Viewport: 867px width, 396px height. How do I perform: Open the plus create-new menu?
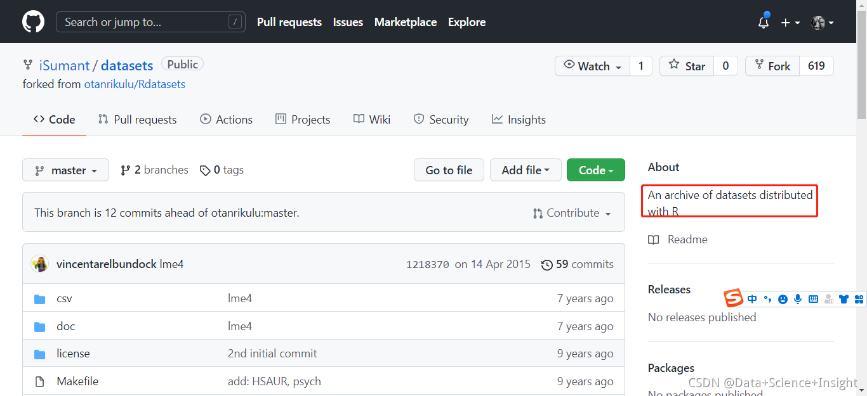pyautogui.click(x=790, y=23)
